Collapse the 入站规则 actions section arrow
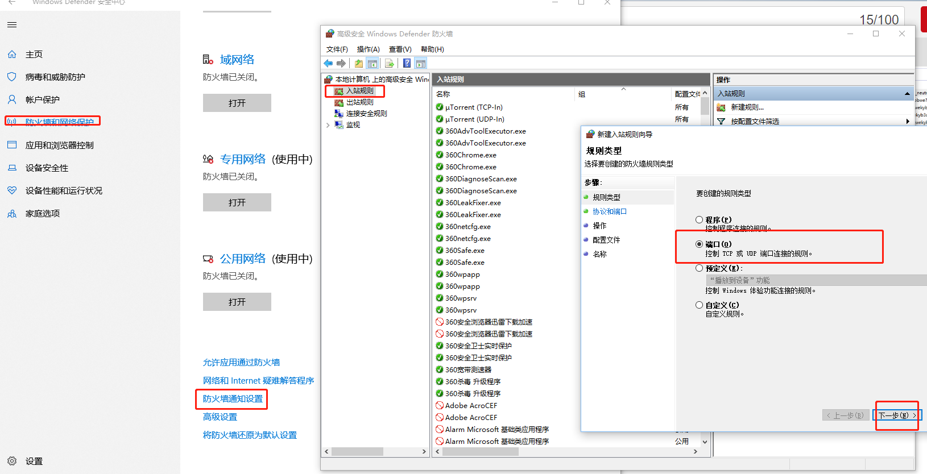 pyautogui.click(x=907, y=94)
